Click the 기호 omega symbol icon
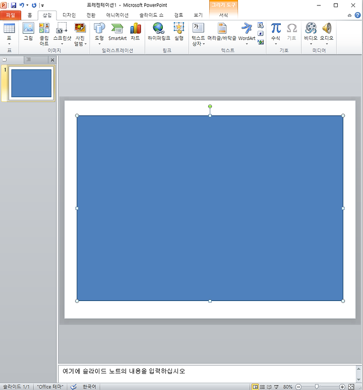The height and width of the screenshot is (390, 363). (x=292, y=28)
